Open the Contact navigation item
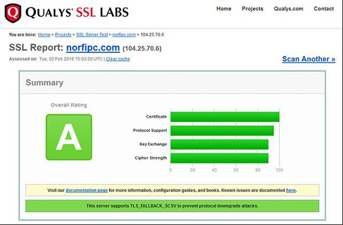Viewport: 343px width, 225px height. (324, 9)
